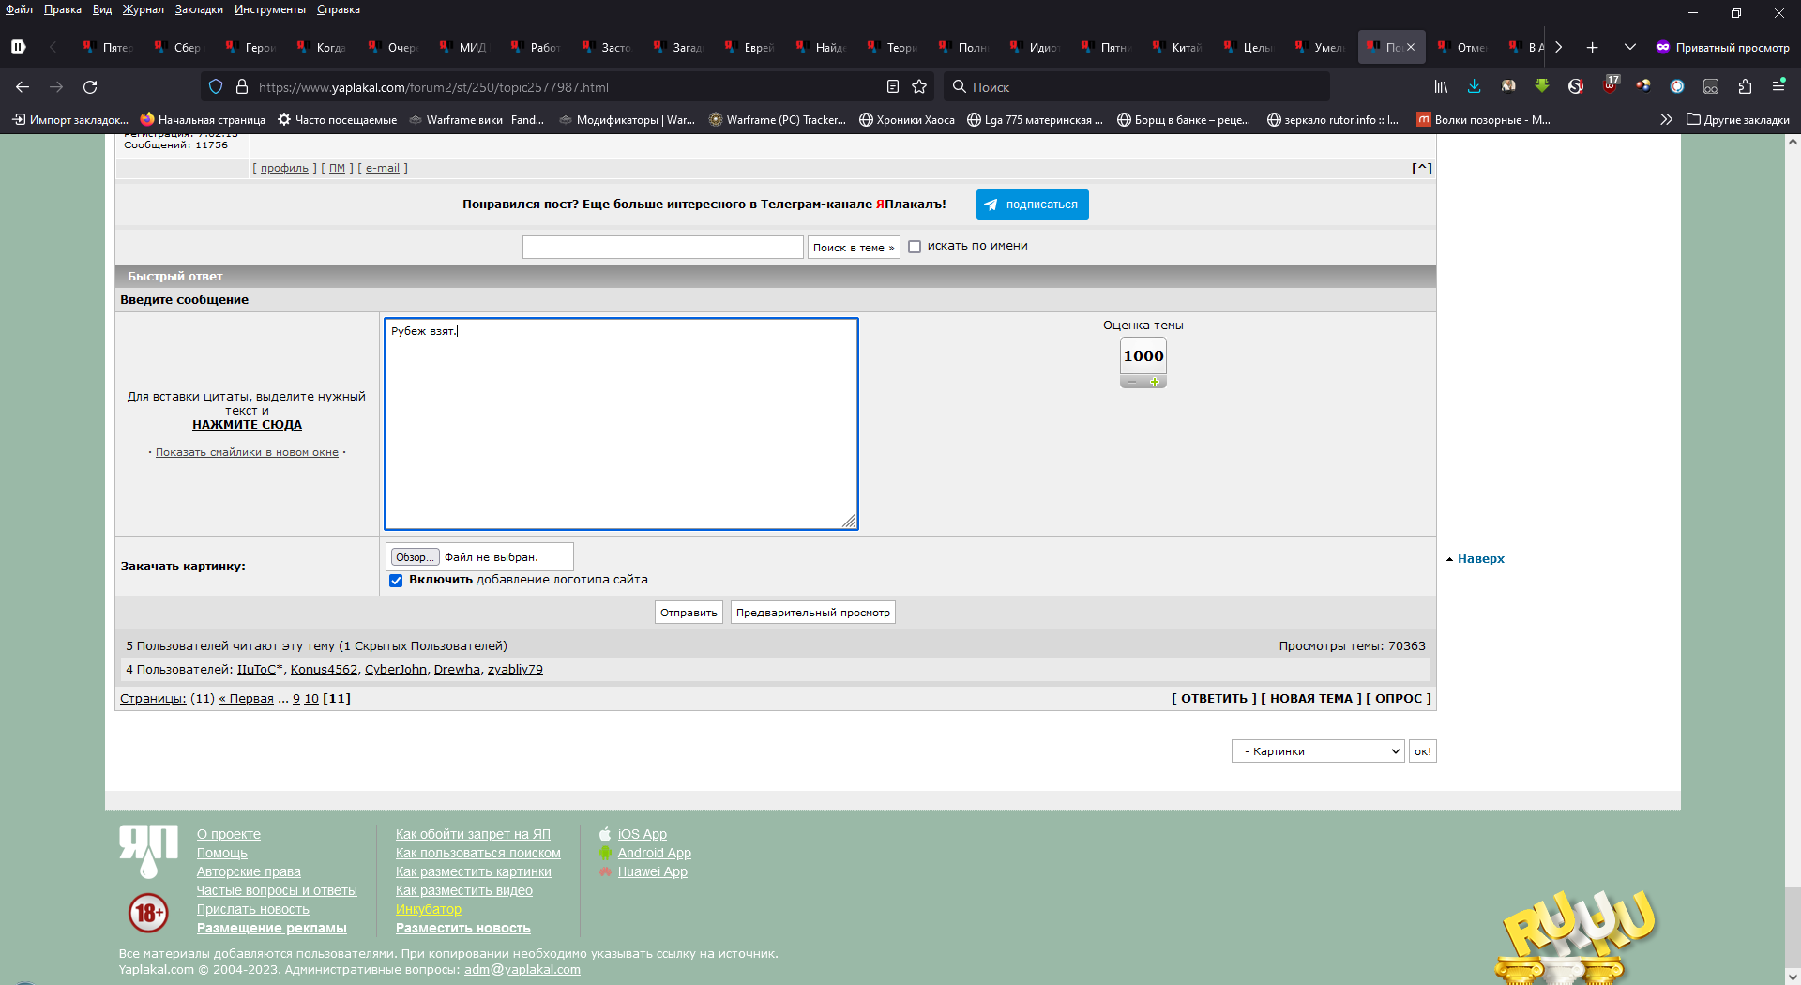Open the tracking protection shield icon
This screenshot has height=985, width=1801.
216,87
